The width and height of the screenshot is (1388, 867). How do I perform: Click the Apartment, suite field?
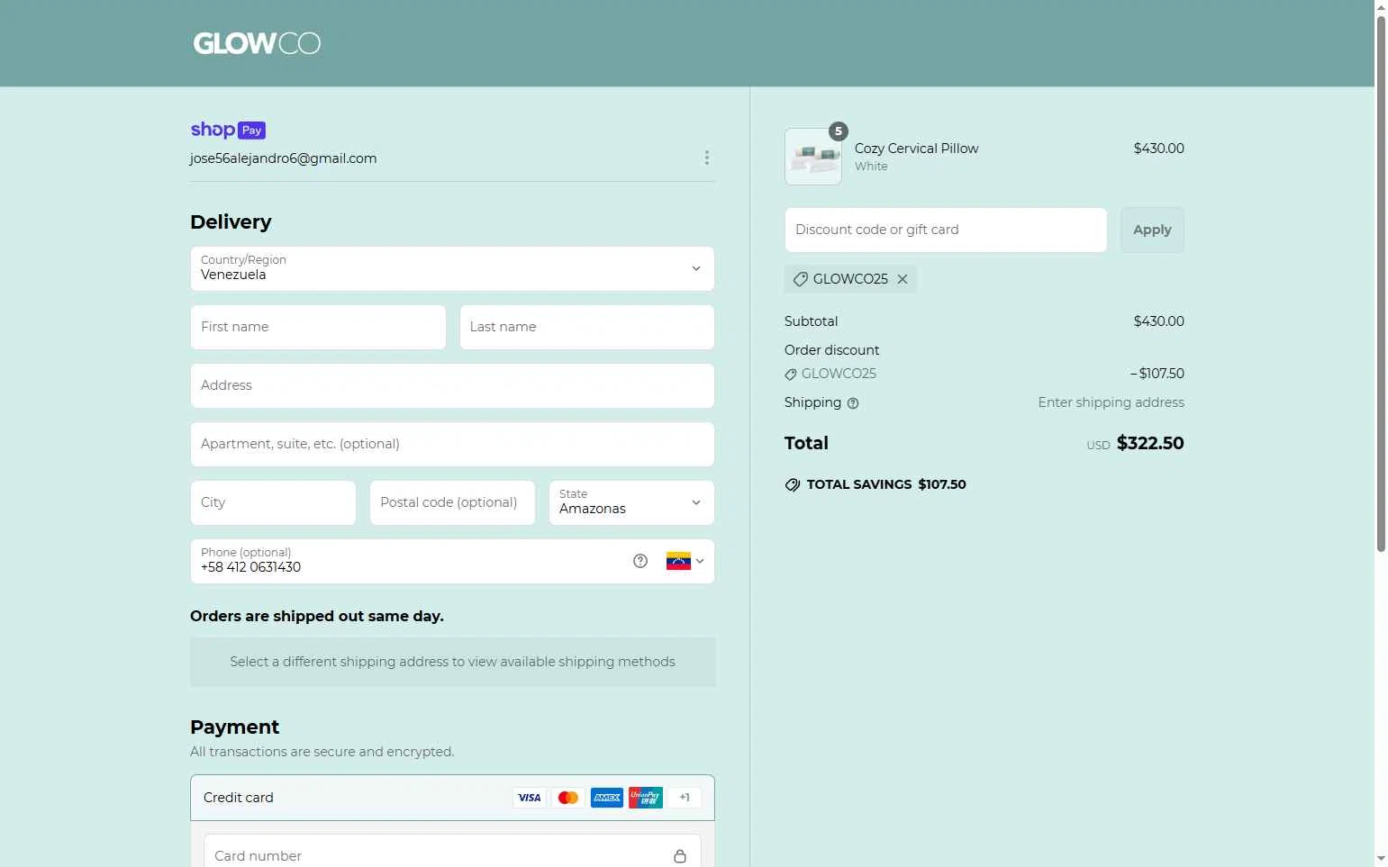tap(452, 444)
